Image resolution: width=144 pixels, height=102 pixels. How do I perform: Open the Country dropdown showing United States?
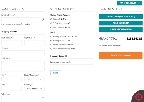[34, 89]
